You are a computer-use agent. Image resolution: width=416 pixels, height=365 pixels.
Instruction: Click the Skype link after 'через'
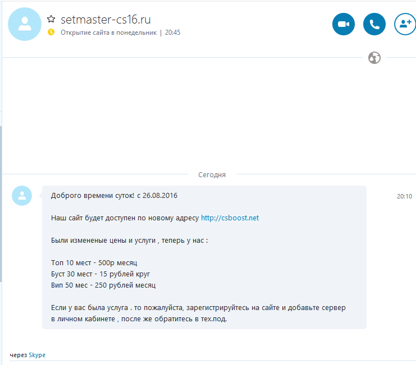tap(37, 355)
